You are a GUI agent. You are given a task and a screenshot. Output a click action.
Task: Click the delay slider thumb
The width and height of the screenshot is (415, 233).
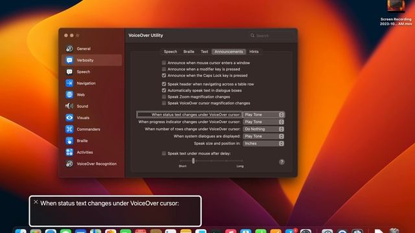point(193,161)
